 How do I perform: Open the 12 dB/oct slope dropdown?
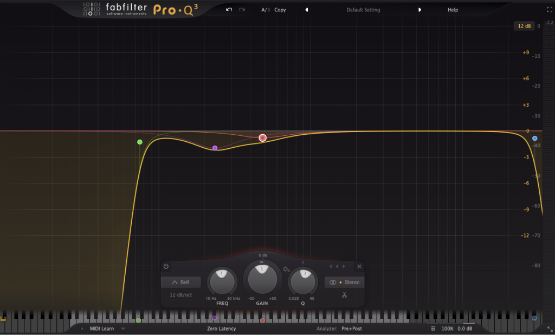tap(181, 295)
